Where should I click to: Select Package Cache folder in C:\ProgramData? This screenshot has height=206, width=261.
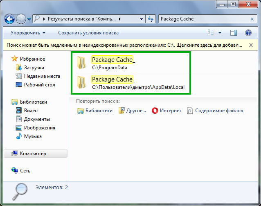[113, 60]
